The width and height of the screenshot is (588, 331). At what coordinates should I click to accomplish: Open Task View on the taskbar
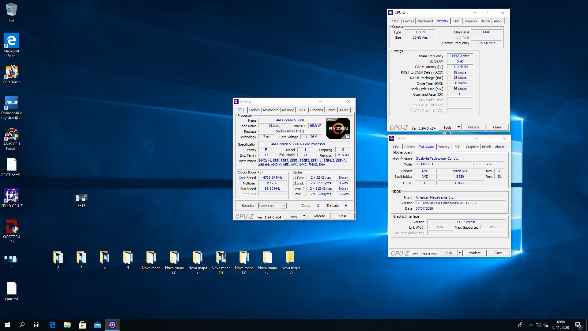click(x=37, y=325)
